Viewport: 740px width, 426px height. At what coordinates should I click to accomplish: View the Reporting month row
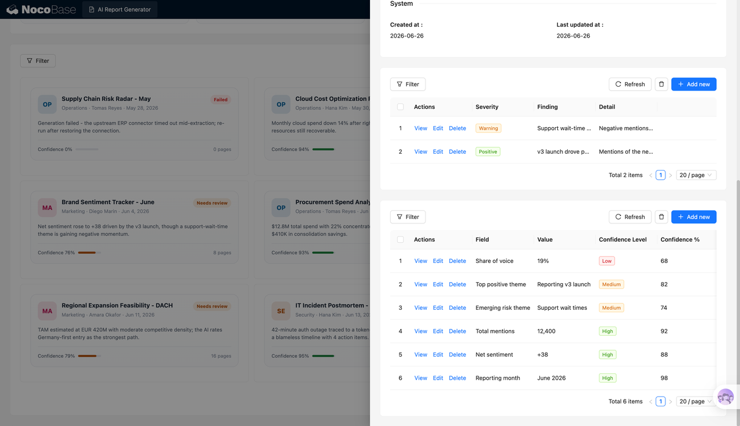click(x=420, y=378)
